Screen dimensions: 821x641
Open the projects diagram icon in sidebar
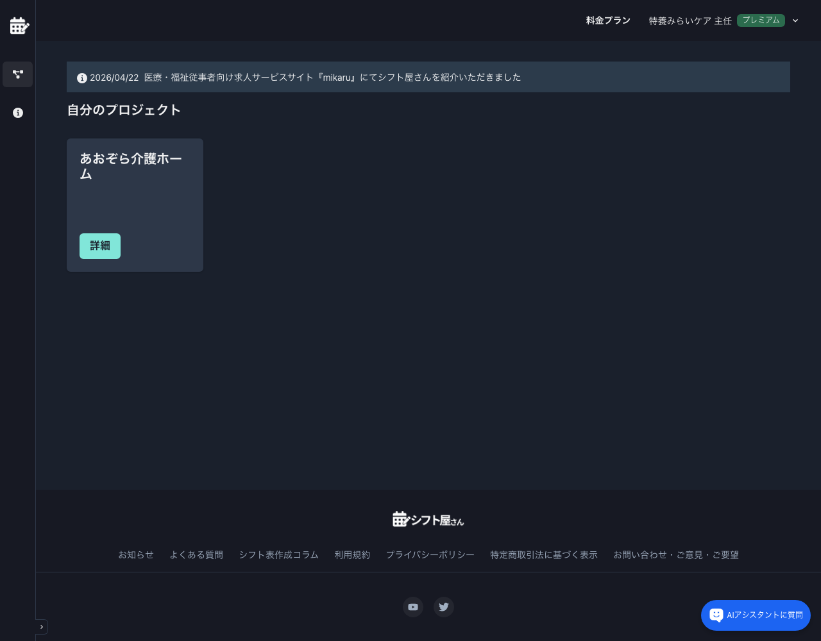[x=18, y=74]
